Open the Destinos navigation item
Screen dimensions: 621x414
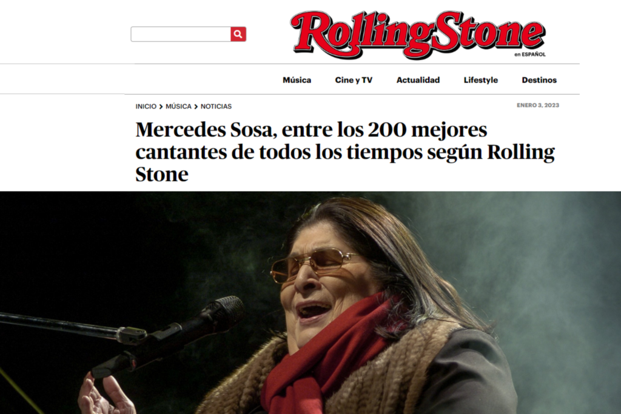pyautogui.click(x=539, y=80)
